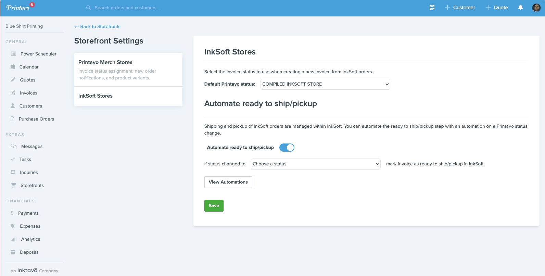Click the Calendar sidebar icon
Screen dimensions: 545x276
pyautogui.click(x=13, y=67)
